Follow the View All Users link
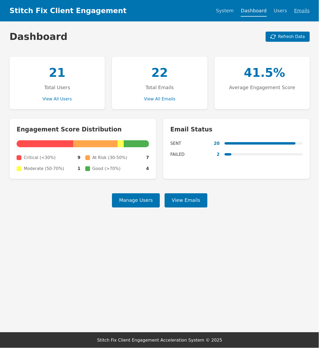Viewport: 319px width, 348px height. 57,99
